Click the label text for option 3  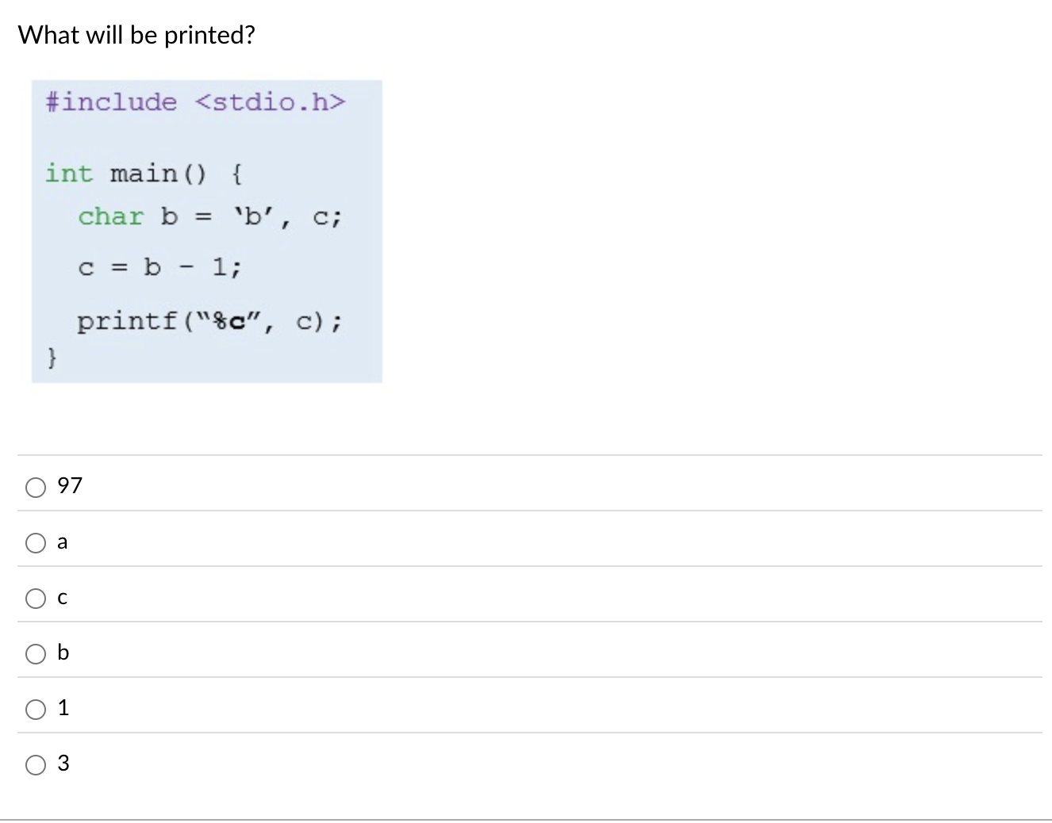pyautogui.click(x=63, y=764)
